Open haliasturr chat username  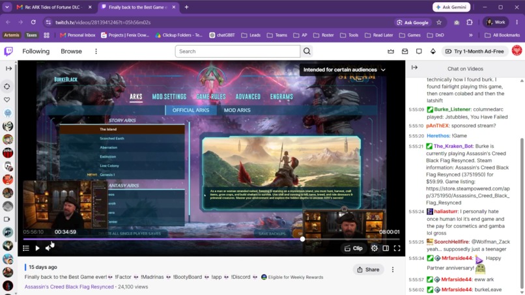tap(446, 212)
